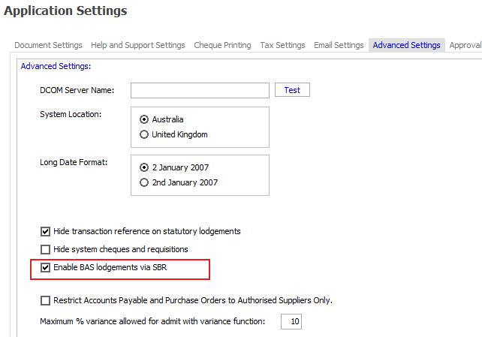Open the partially visible Approval tab
Screen dimensions: 482x337
coord(465,45)
